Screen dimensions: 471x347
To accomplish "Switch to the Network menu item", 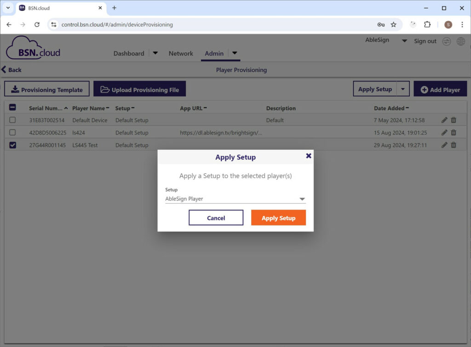I will (x=180, y=53).
